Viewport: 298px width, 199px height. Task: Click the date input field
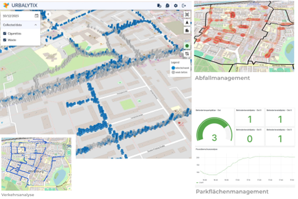pos(16,16)
